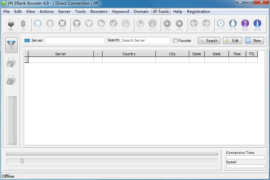Enable the Favorite checkbox
The image size is (270, 180).
[175, 41]
